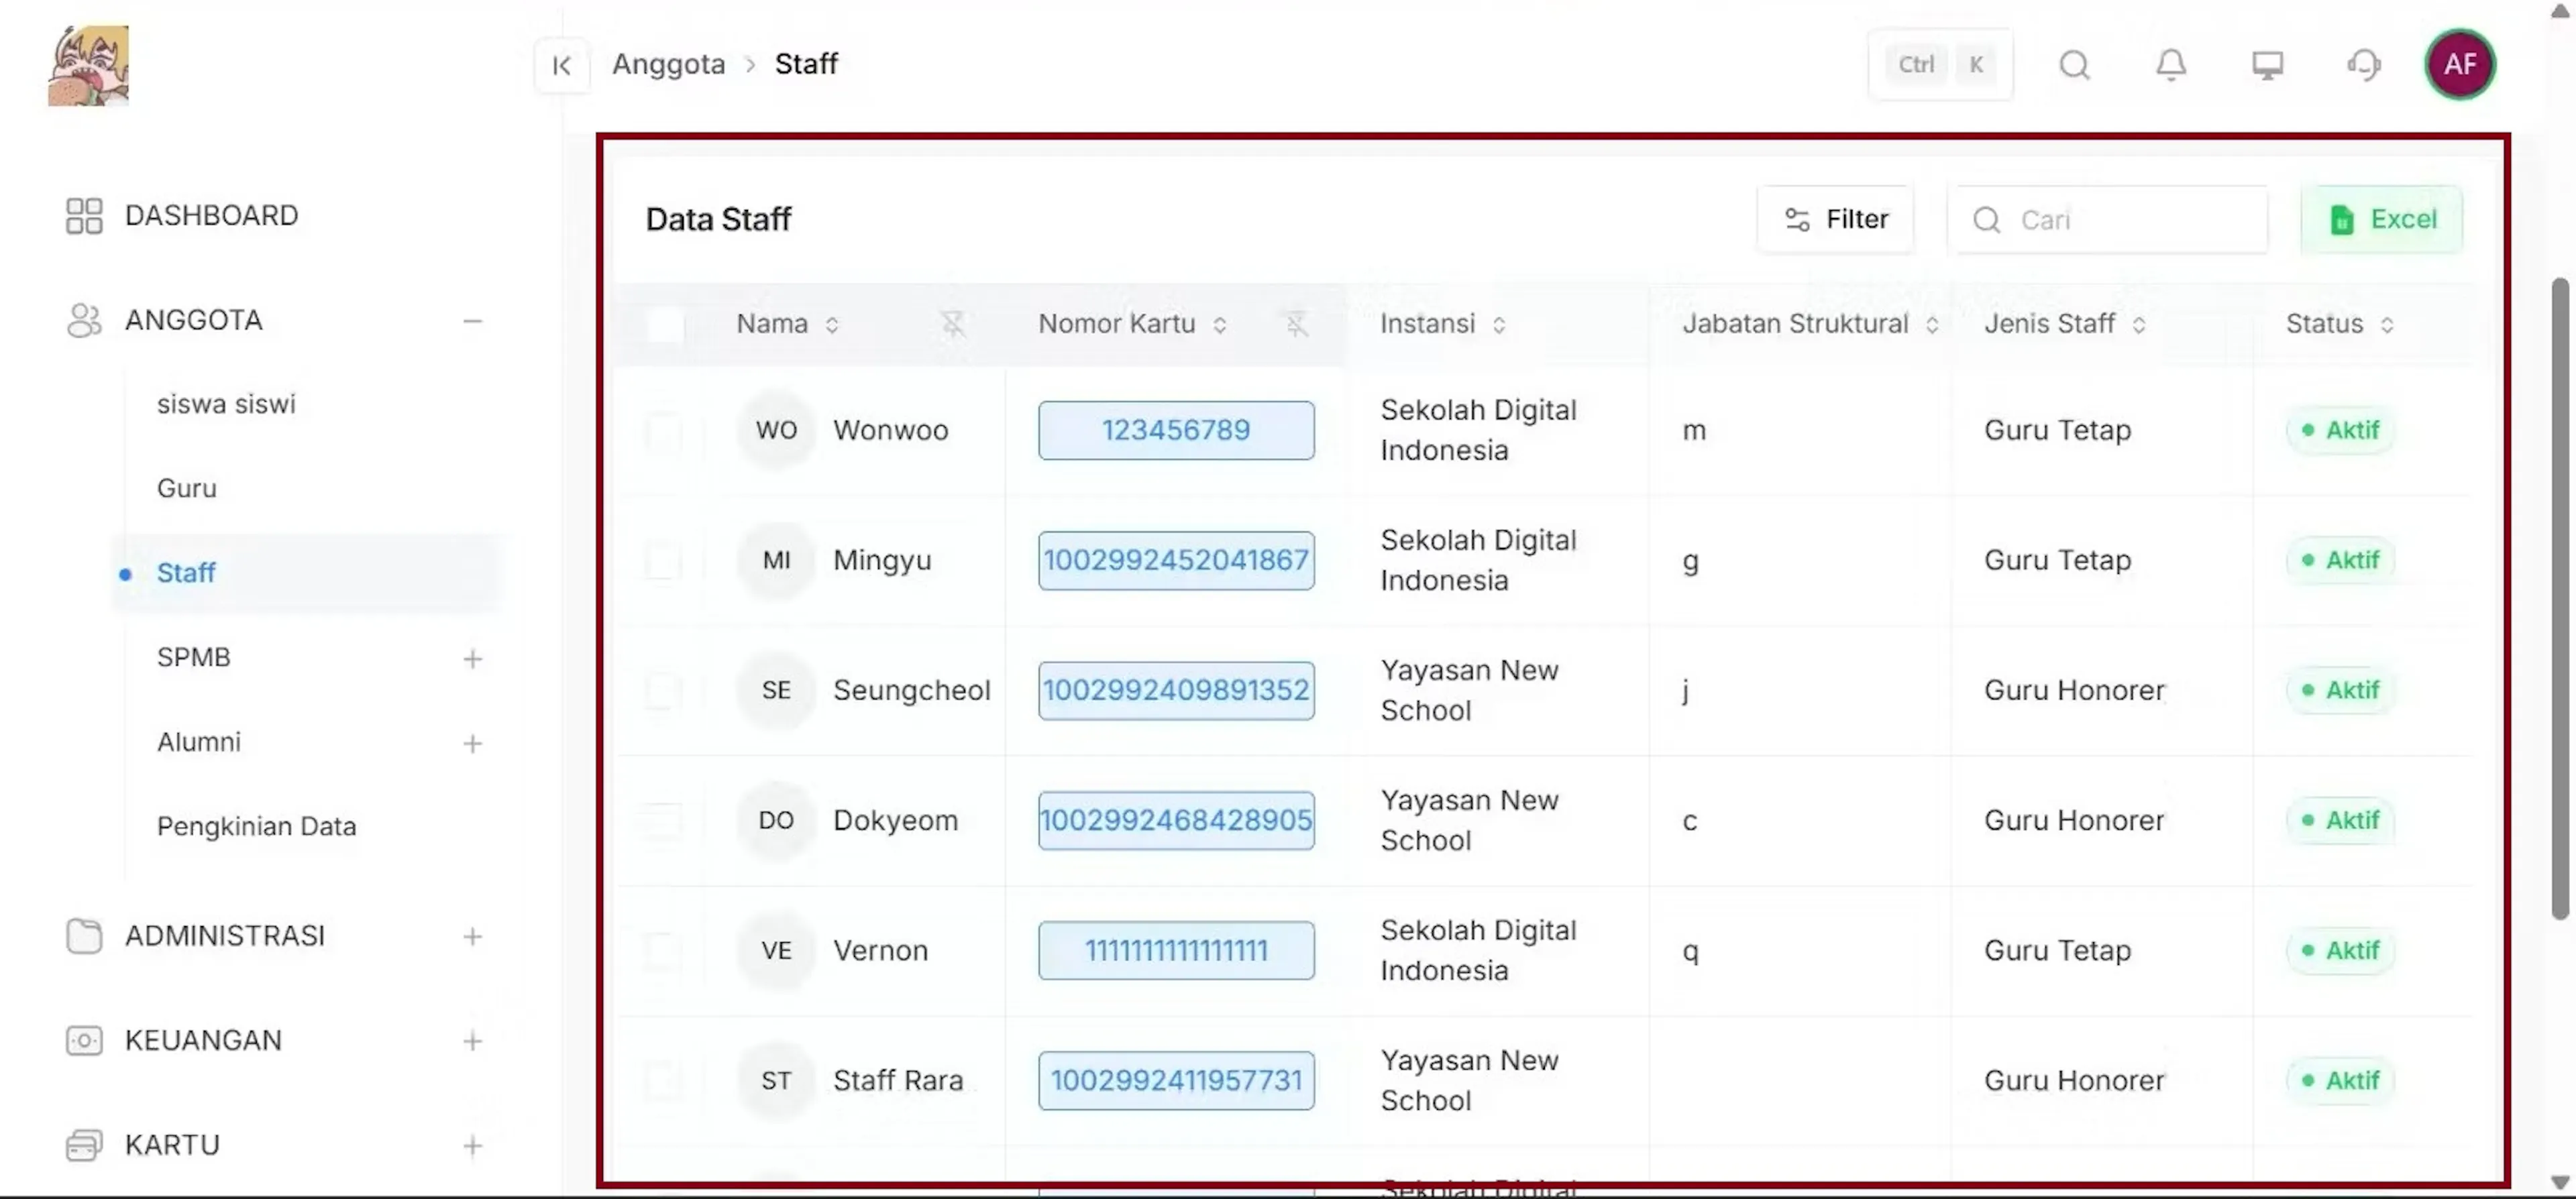Navigate to Anggota in the breadcrumb

(x=668, y=64)
